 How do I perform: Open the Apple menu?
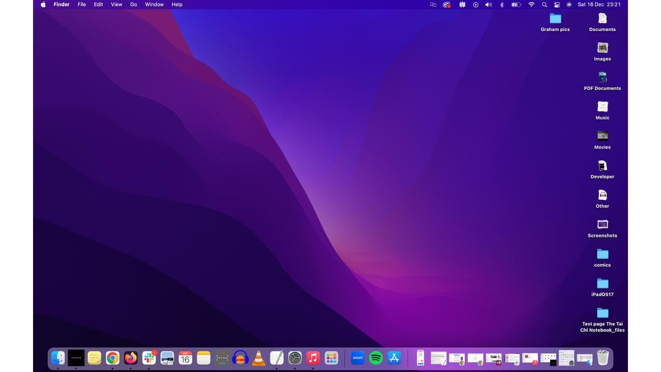[43, 5]
